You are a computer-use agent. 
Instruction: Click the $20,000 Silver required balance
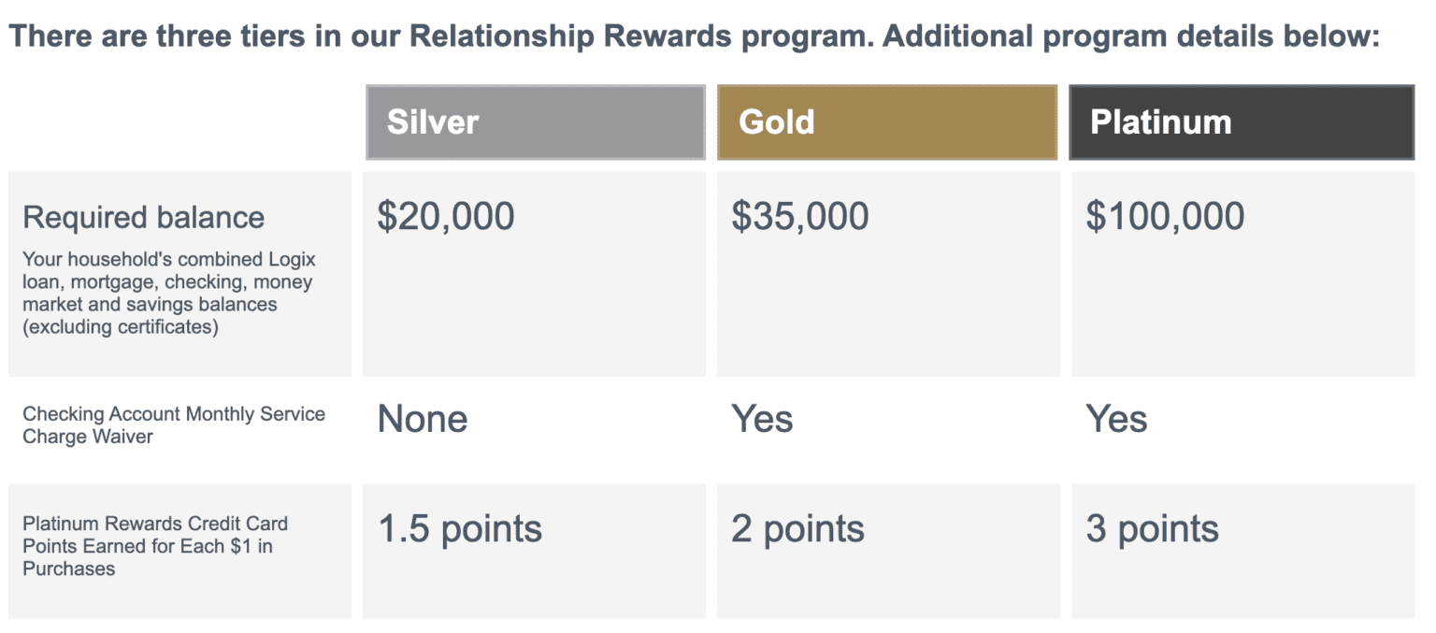(446, 216)
